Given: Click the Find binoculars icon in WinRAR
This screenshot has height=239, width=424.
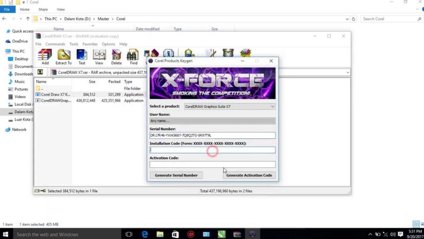Looking at the screenshot, I should pos(133,57).
